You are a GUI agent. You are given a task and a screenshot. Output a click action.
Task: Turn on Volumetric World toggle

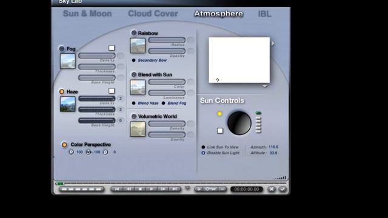point(134,116)
